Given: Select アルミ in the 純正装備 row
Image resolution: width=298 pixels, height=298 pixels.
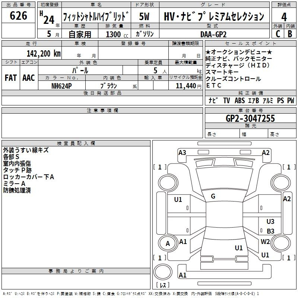Looking at the screenshot, I should tap(268, 100).
